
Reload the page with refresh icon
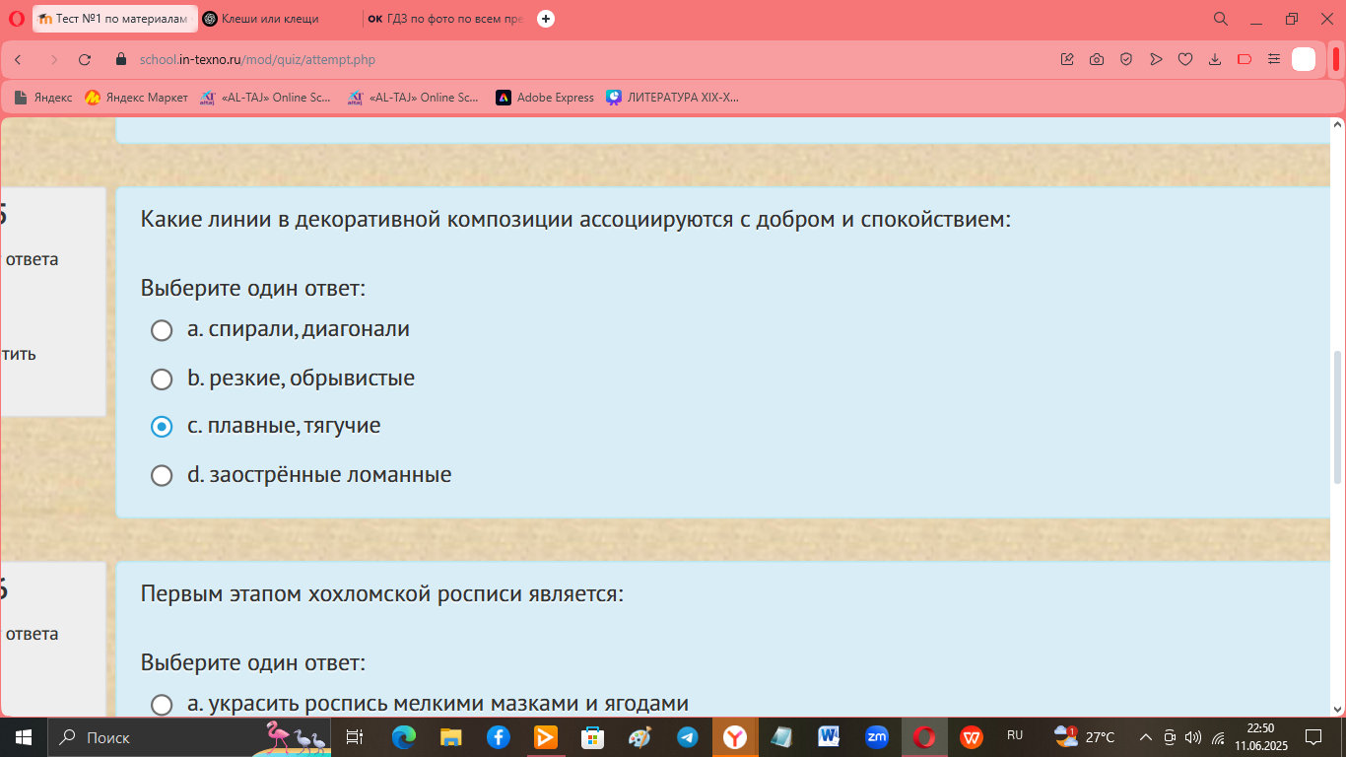tap(85, 59)
